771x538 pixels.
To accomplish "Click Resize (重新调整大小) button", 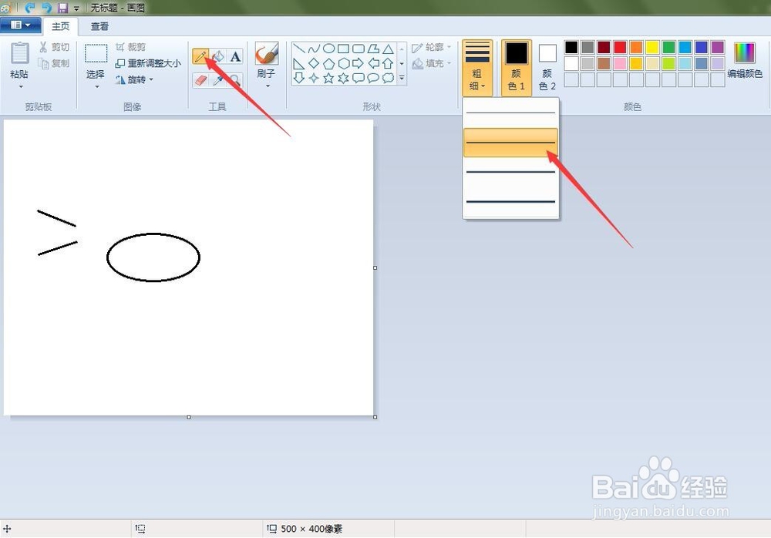I will [148, 63].
